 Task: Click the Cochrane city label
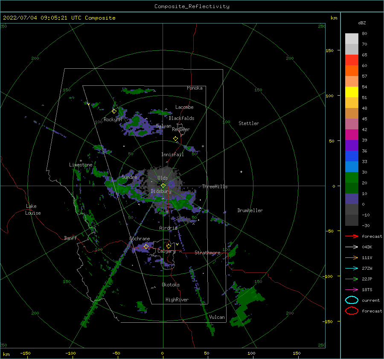click(x=140, y=239)
